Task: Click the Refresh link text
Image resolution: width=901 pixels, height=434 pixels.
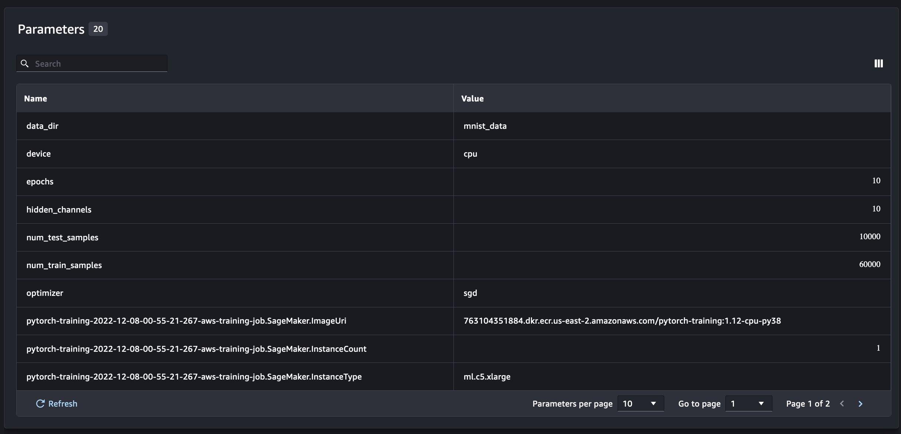Action: 63,404
